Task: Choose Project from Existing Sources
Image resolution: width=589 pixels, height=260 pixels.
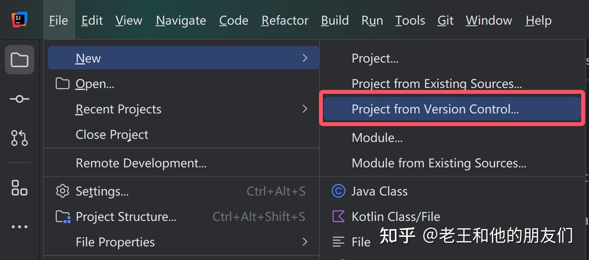Action: (x=436, y=84)
